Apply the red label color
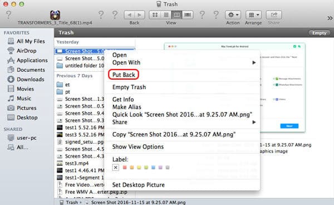The height and width of the screenshot is (205, 334). pos(125,168)
